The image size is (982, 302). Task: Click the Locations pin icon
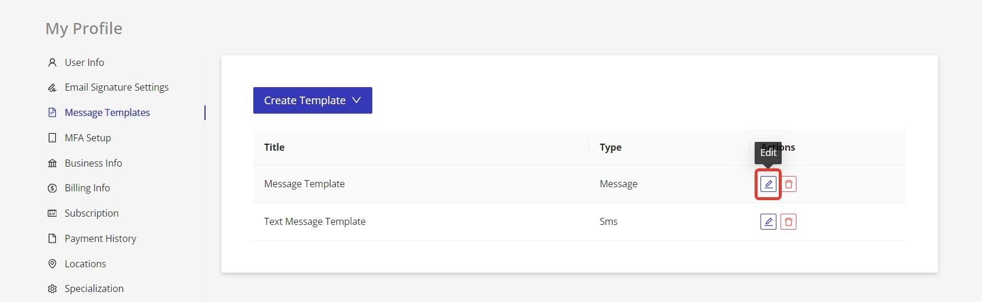coord(52,264)
